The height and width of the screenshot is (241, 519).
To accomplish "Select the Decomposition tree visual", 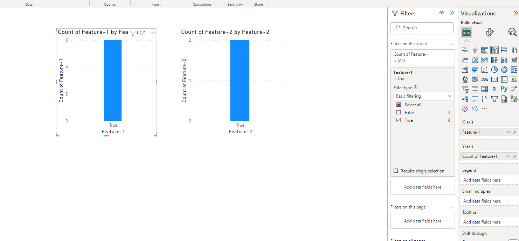I will pos(465,99).
